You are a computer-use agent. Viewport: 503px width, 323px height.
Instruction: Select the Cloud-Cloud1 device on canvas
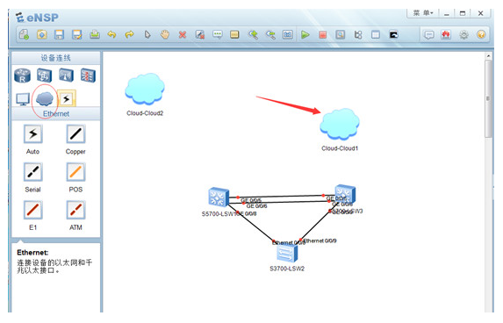click(x=340, y=124)
